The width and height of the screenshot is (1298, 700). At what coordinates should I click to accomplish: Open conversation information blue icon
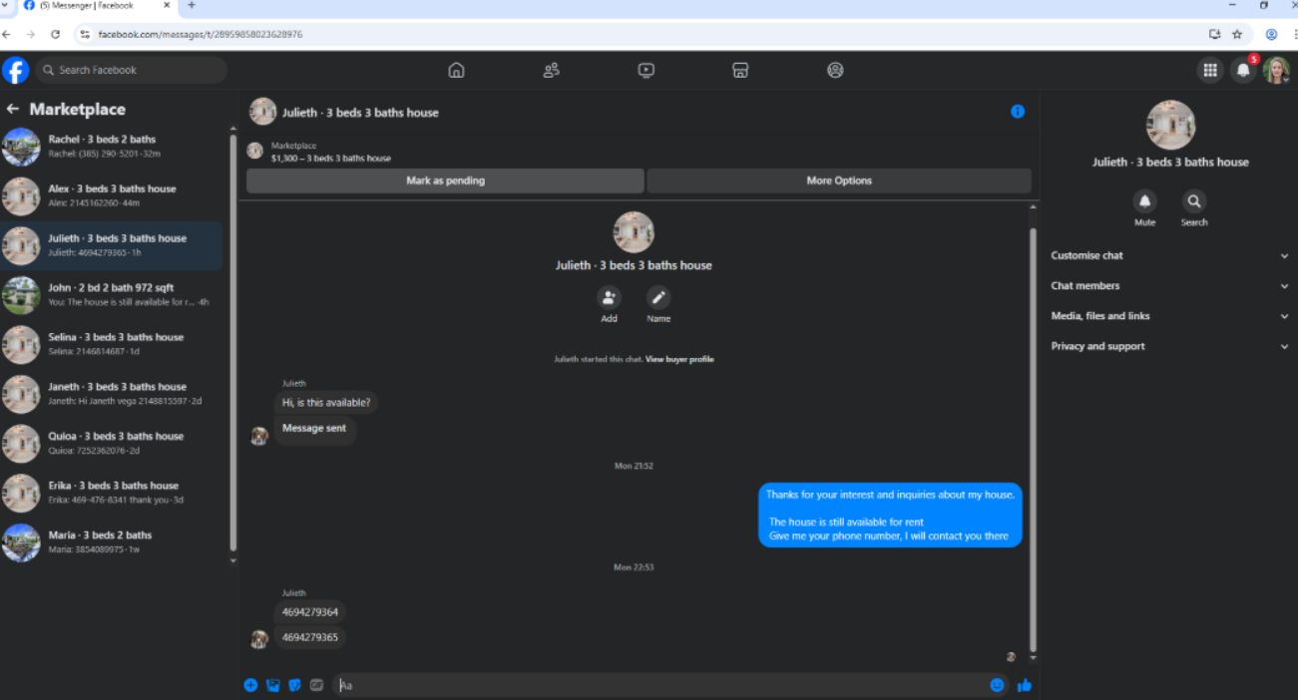(x=1018, y=112)
